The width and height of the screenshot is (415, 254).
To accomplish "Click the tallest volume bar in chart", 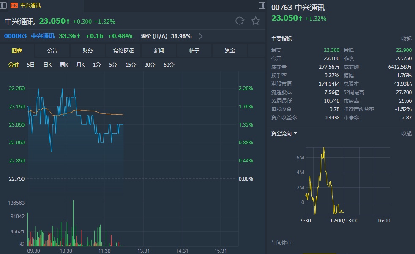I will (x=73, y=224).
